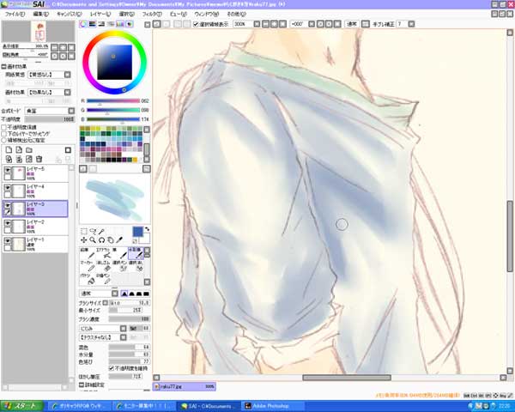Select the lasso selection tool
This screenshot has height=412, width=515.
tap(93, 231)
